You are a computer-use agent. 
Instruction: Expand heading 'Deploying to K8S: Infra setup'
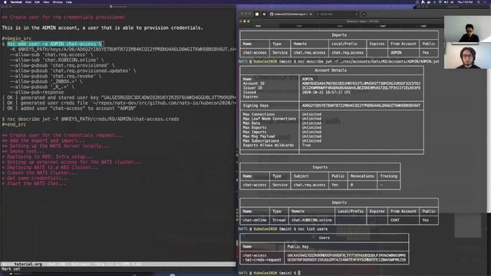pyautogui.click(x=48, y=156)
